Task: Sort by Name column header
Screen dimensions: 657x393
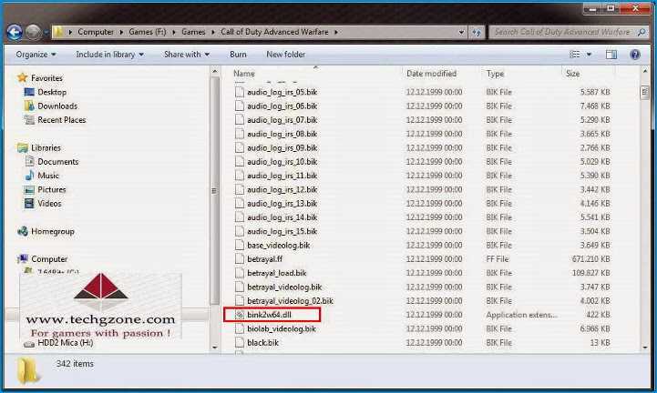Action: click(244, 74)
